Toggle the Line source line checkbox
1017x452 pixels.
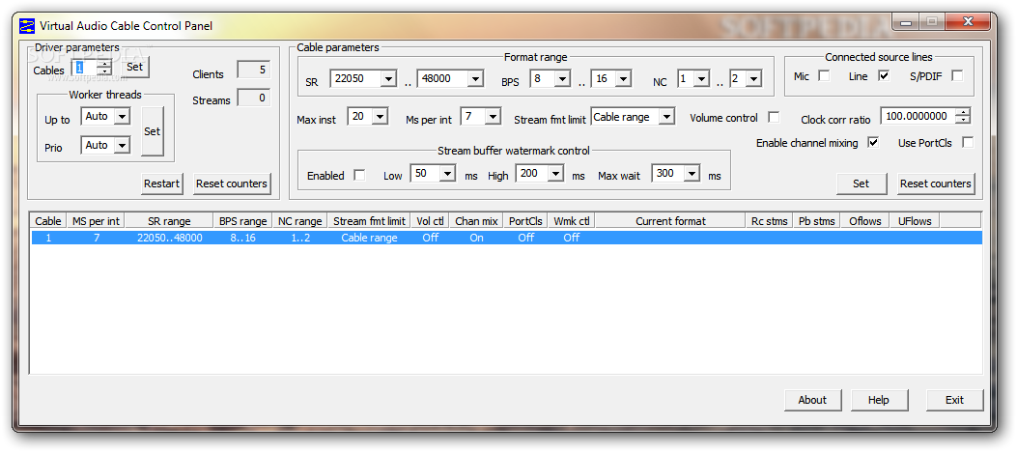884,76
